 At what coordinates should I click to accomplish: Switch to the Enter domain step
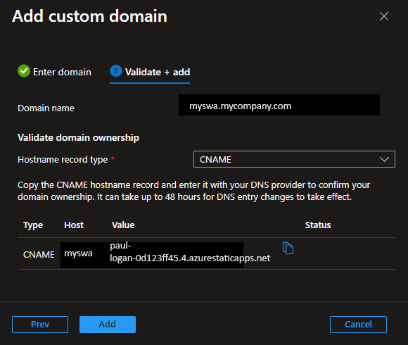click(54, 72)
